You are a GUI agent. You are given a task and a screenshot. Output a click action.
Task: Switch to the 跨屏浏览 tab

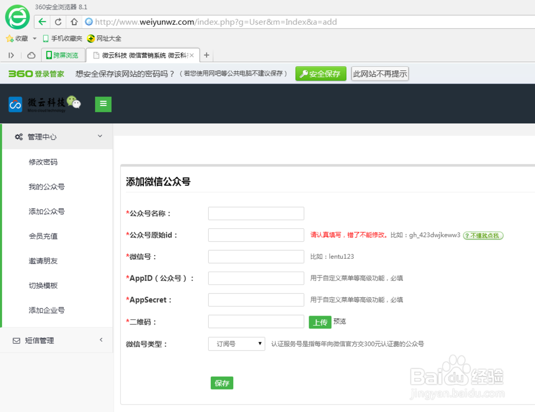pyautogui.click(x=63, y=55)
